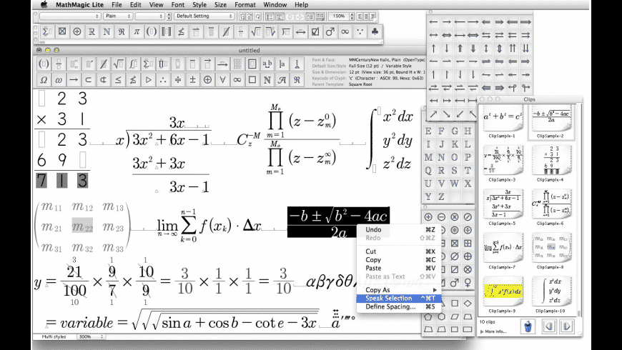The height and width of the screenshot is (350, 622).
Task: Open the File menu
Action: [x=117, y=5]
